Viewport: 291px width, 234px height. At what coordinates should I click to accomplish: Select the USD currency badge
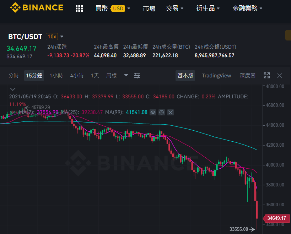pyautogui.click(x=118, y=9)
